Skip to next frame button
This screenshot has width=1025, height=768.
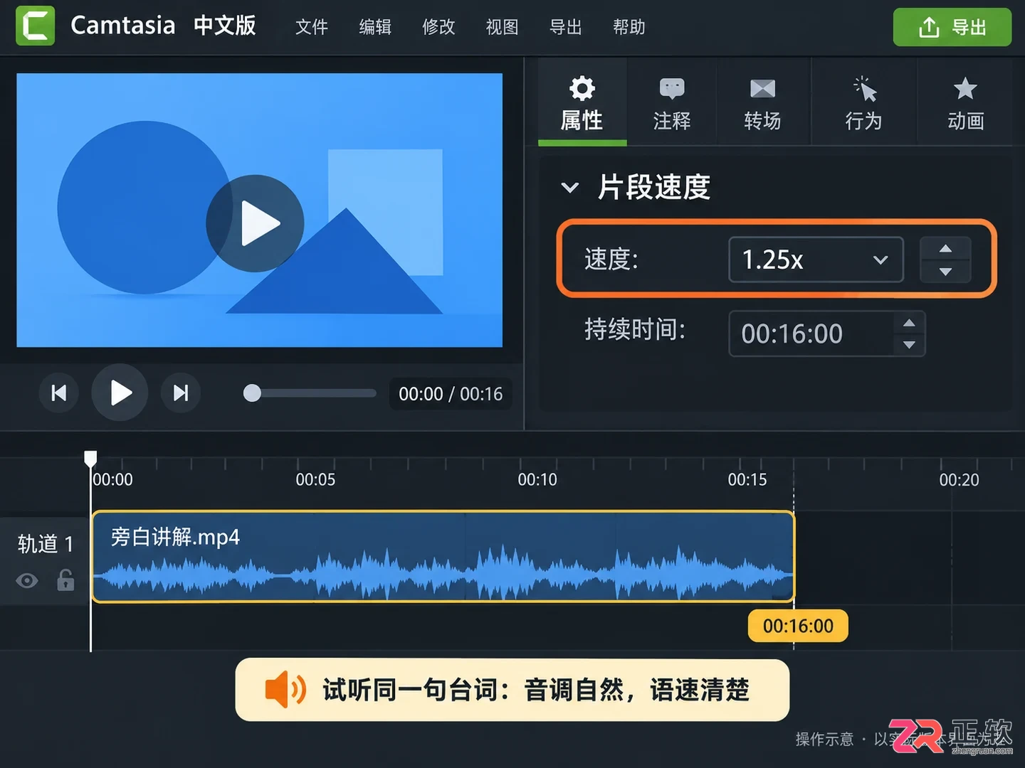(181, 393)
